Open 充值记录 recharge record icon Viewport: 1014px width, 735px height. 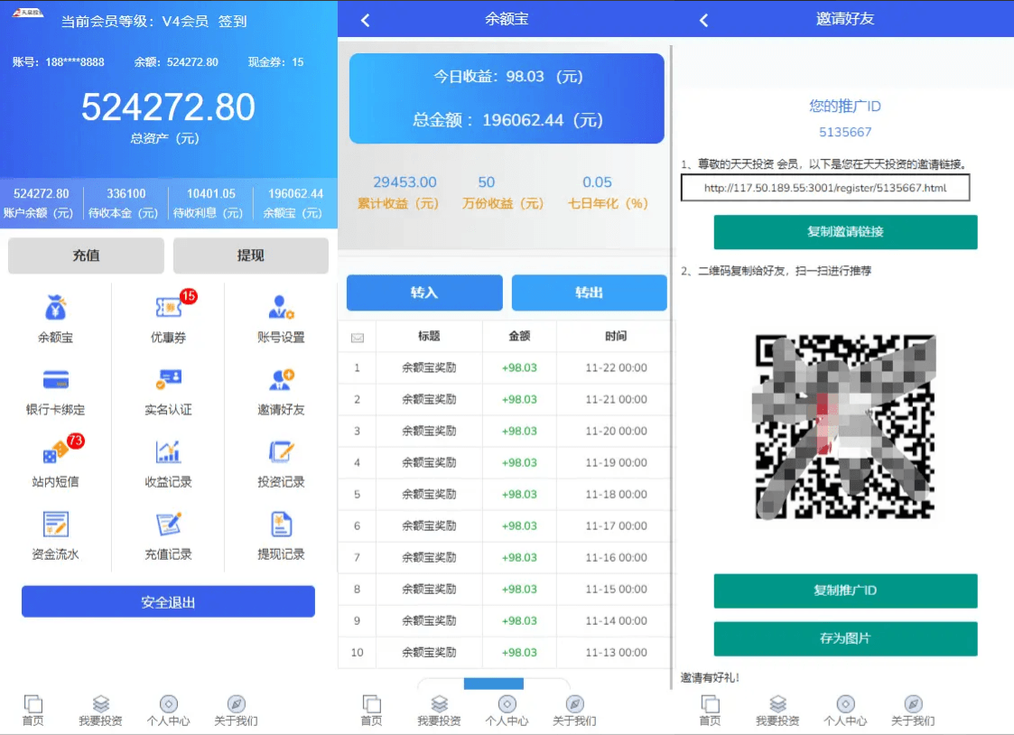pyautogui.click(x=169, y=525)
